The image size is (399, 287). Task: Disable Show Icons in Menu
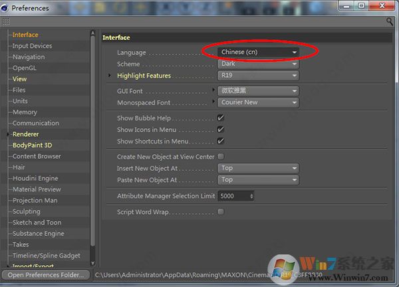pyautogui.click(x=221, y=130)
